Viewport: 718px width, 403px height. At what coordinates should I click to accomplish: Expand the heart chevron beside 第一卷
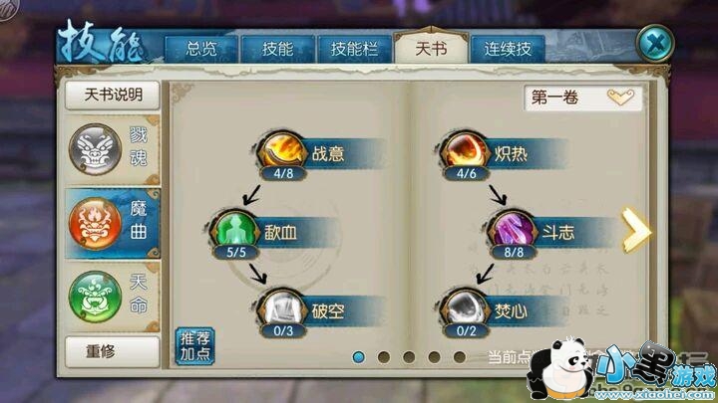620,97
